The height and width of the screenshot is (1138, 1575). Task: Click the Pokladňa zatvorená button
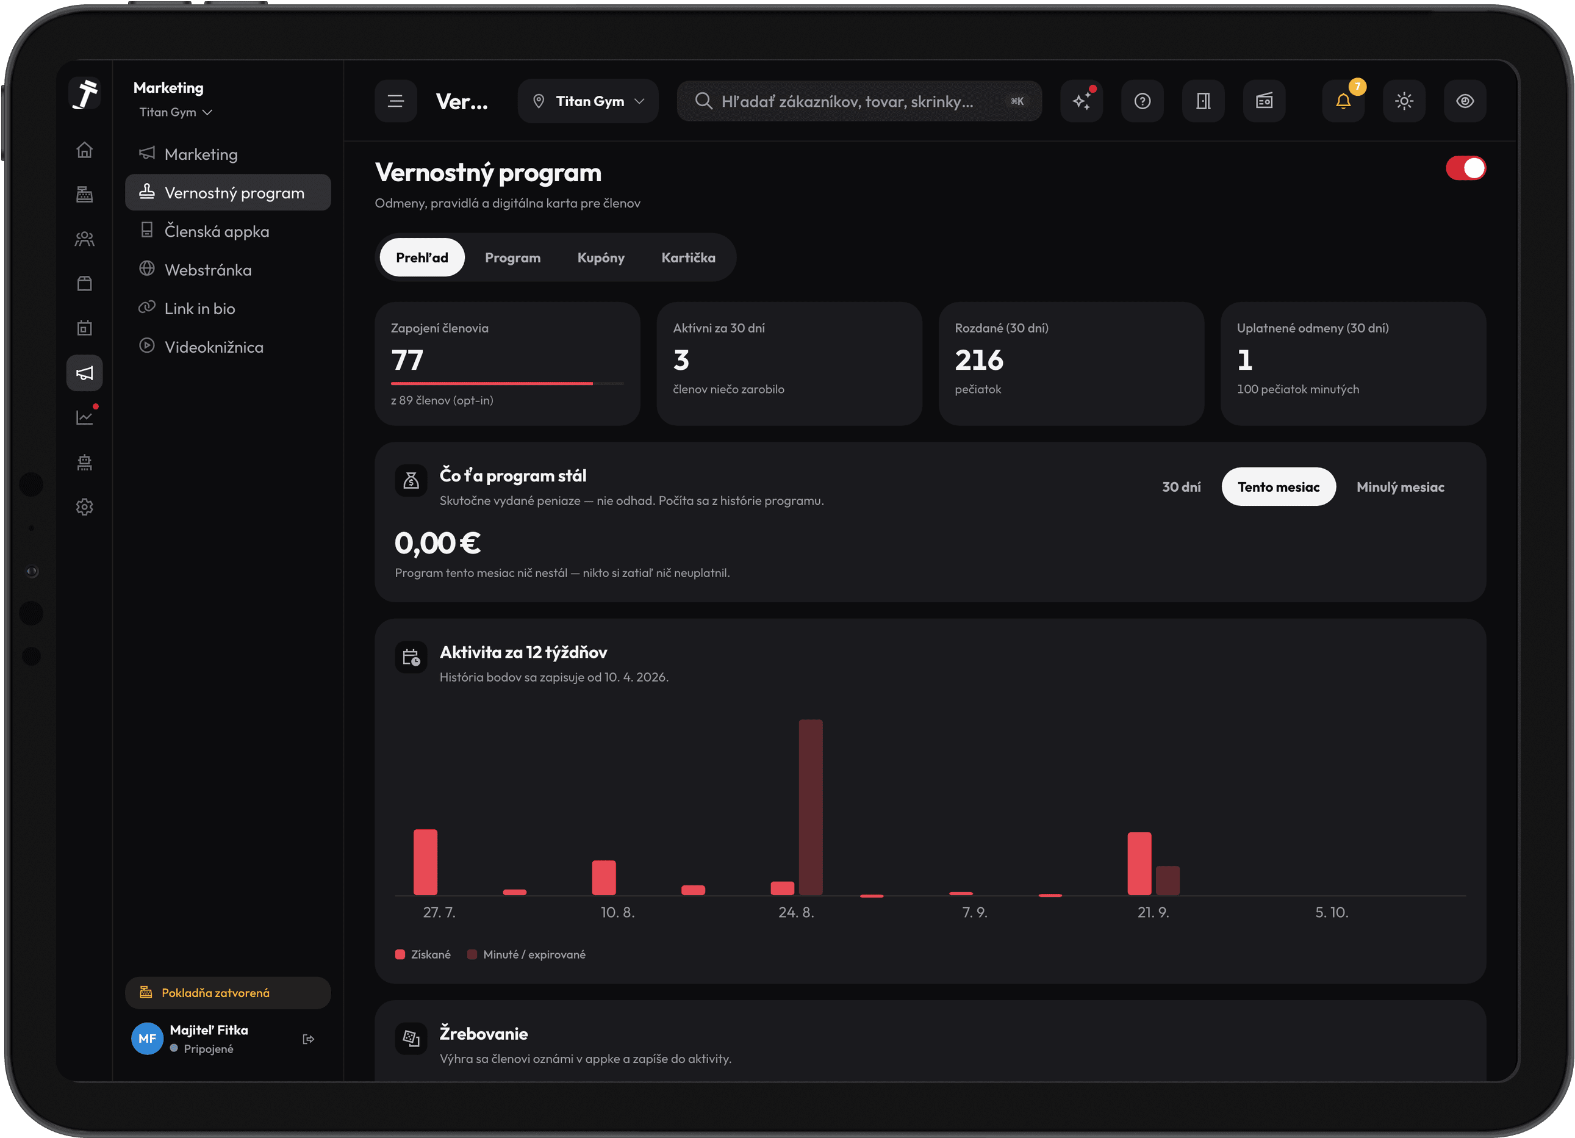pos(228,993)
